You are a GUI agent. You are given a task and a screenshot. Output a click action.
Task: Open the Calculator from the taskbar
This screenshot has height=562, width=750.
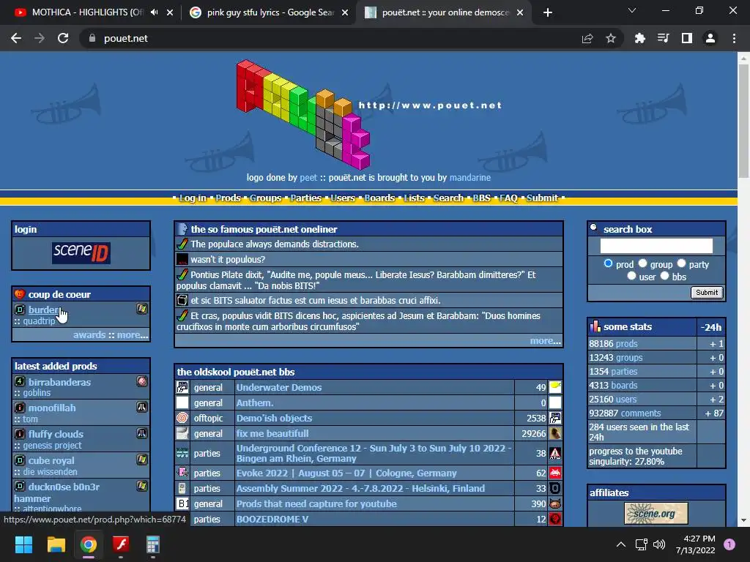152,544
